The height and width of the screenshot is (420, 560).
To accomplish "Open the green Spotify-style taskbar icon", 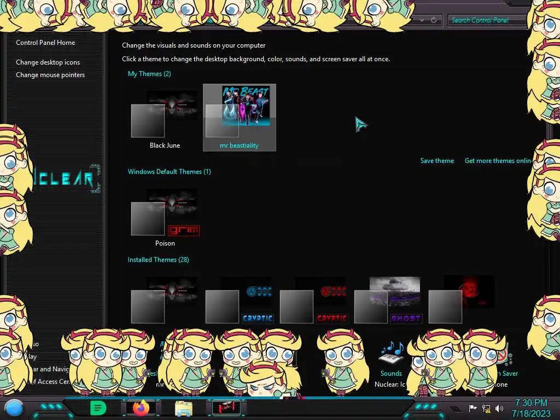I will [98, 408].
